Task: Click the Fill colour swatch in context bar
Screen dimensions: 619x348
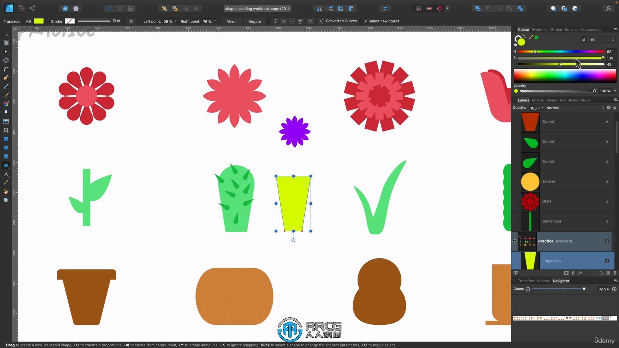Action: 39,21
